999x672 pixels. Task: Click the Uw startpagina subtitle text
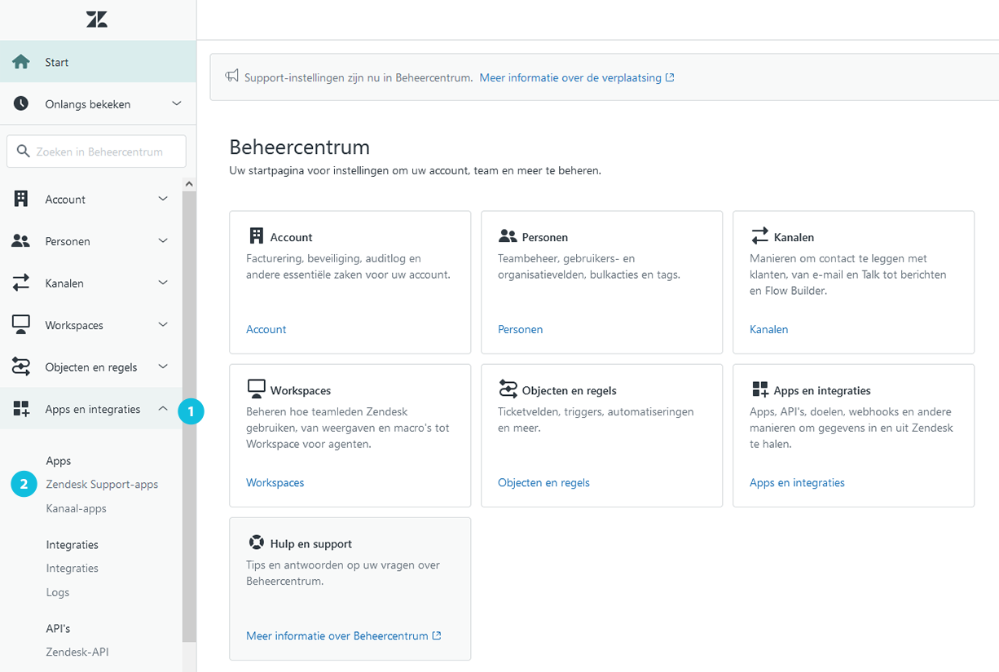click(x=416, y=171)
